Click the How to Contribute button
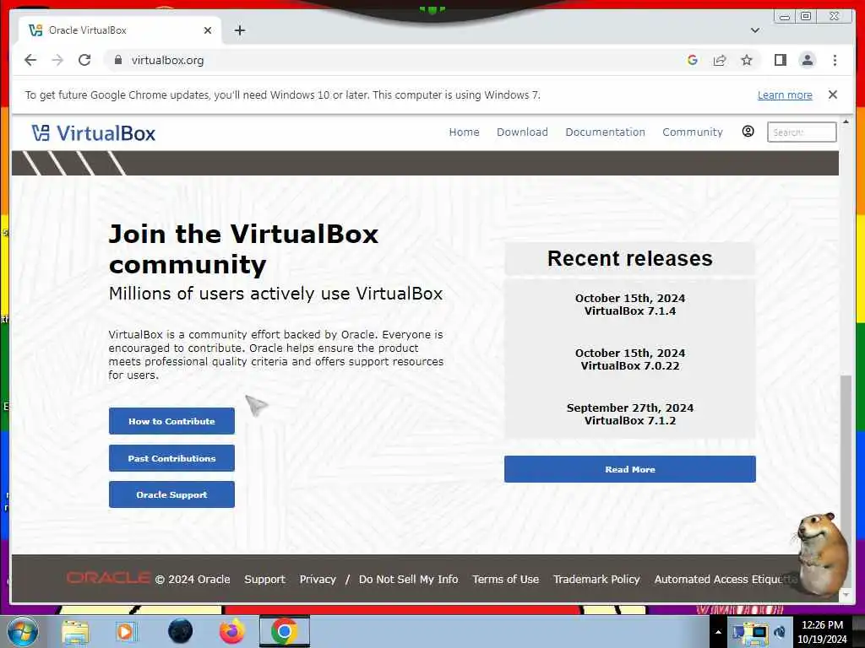Image resolution: width=865 pixels, height=648 pixels. coord(171,421)
